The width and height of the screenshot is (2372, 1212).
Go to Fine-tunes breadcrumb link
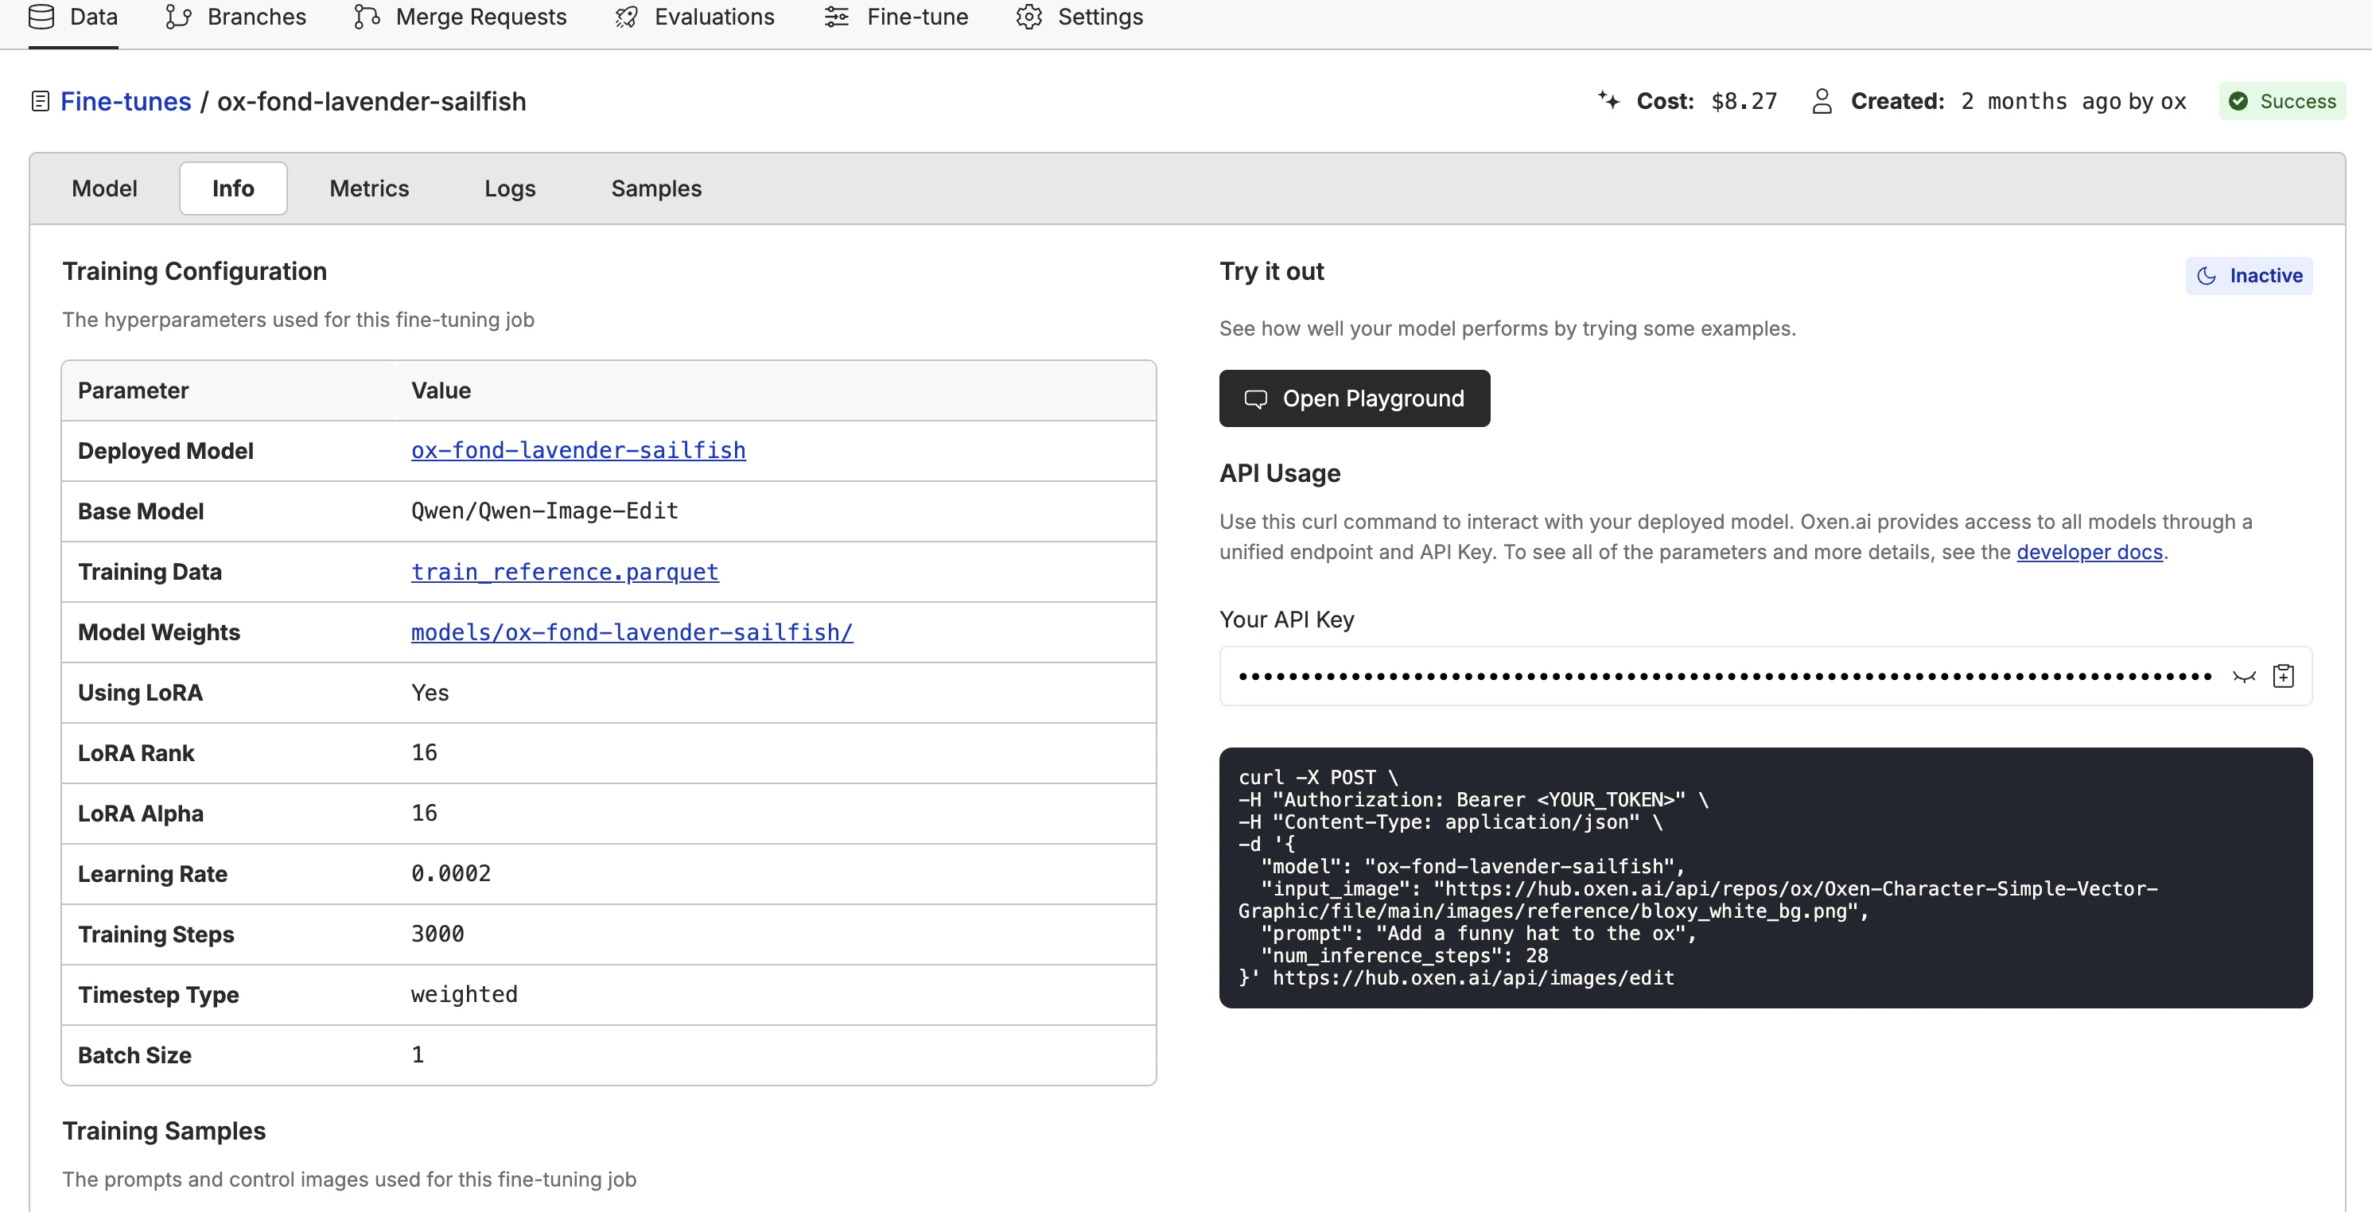pos(125,101)
